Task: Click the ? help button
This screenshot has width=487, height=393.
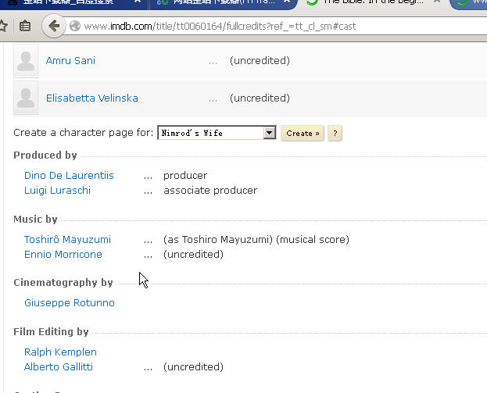Action: tap(335, 133)
